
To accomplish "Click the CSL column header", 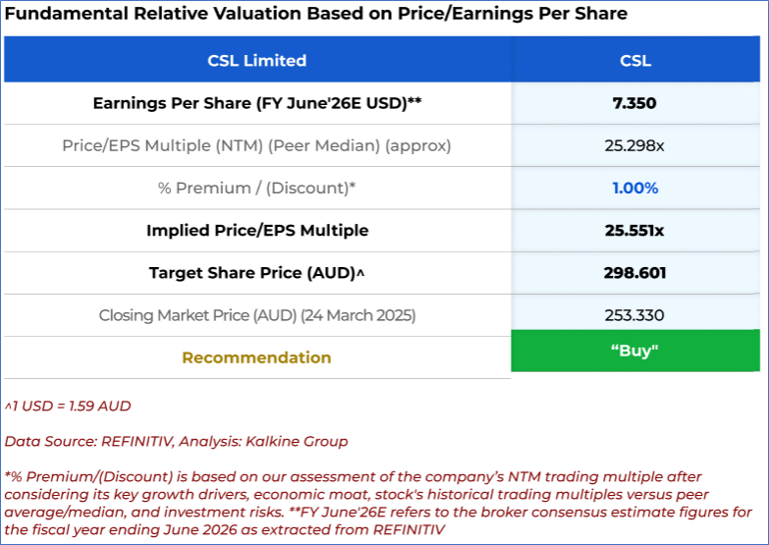I will [x=634, y=61].
